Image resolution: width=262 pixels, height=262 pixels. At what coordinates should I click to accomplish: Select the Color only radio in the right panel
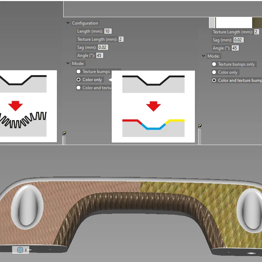pyautogui.click(x=214, y=72)
